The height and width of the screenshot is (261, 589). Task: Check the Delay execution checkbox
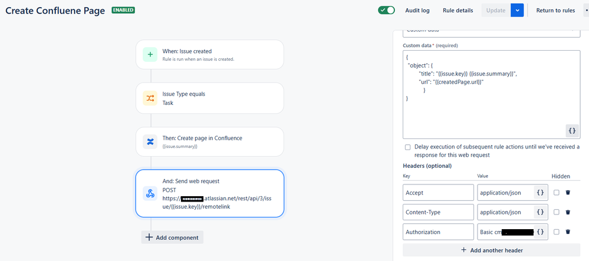point(407,147)
